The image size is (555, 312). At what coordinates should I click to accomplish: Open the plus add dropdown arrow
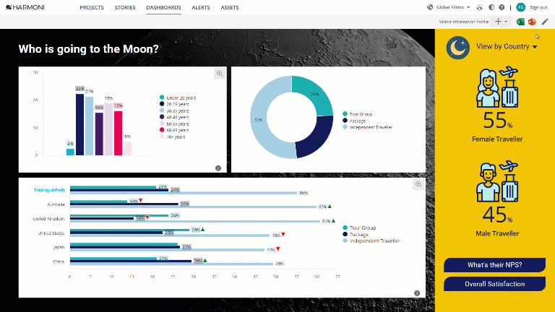pos(506,22)
